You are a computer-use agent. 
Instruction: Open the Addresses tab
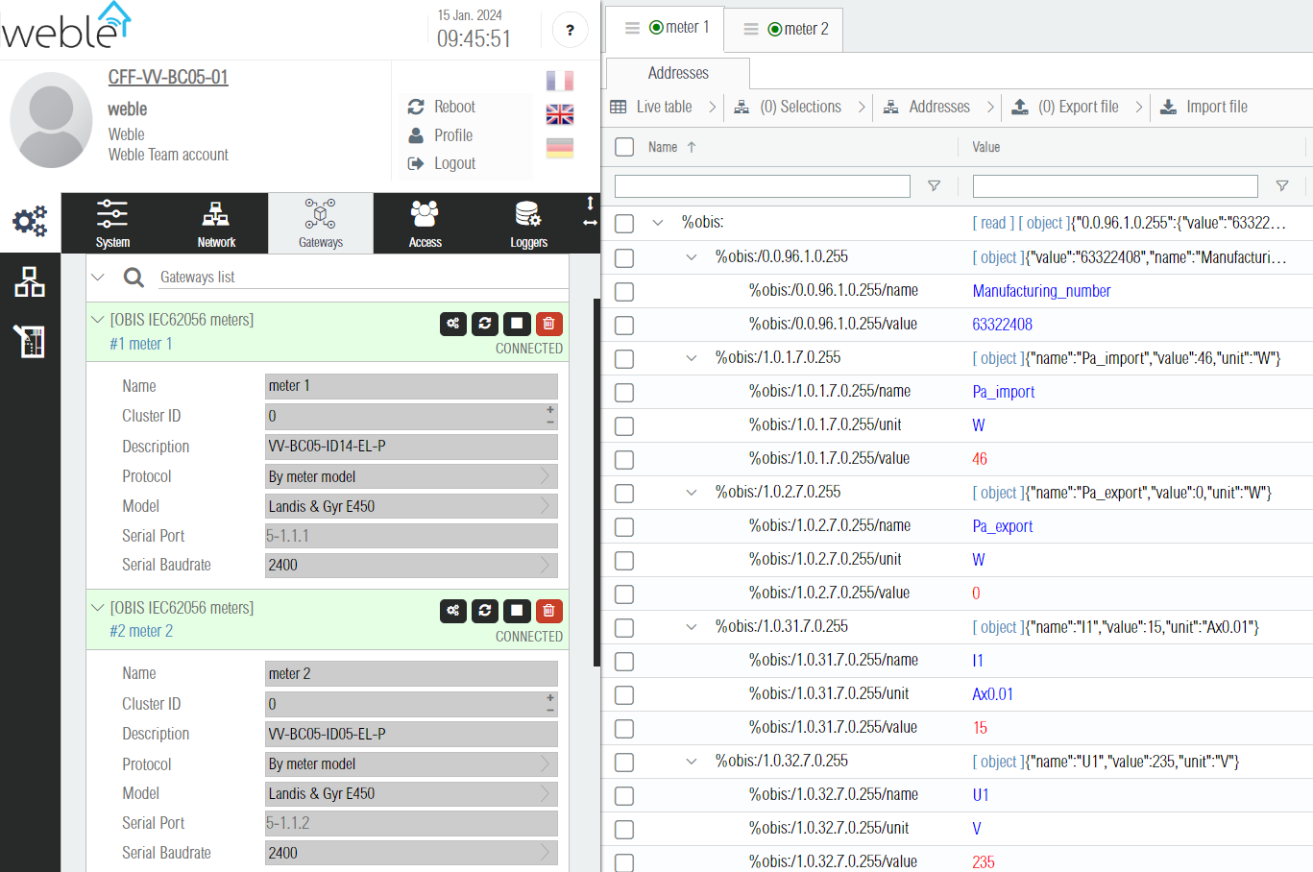coord(678,73)
